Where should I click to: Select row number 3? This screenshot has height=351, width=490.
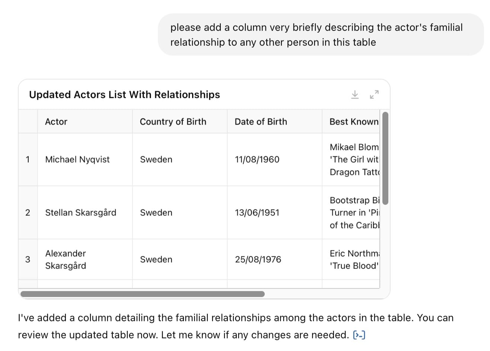click(28, 260)
